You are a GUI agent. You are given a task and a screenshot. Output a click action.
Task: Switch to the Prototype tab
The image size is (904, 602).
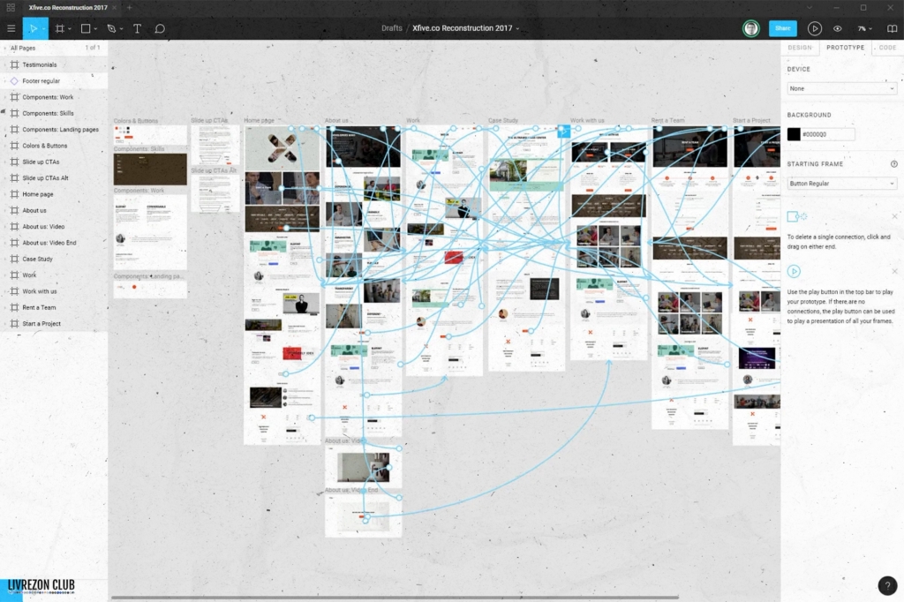(845, 48)
